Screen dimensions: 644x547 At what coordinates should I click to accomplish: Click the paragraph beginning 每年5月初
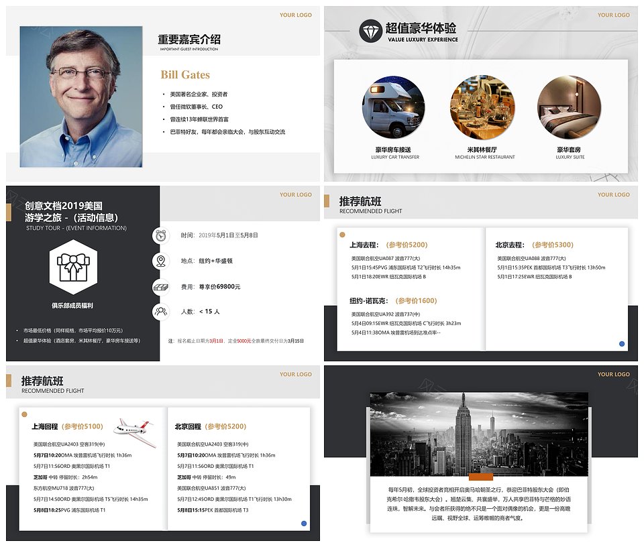[479, 504]
